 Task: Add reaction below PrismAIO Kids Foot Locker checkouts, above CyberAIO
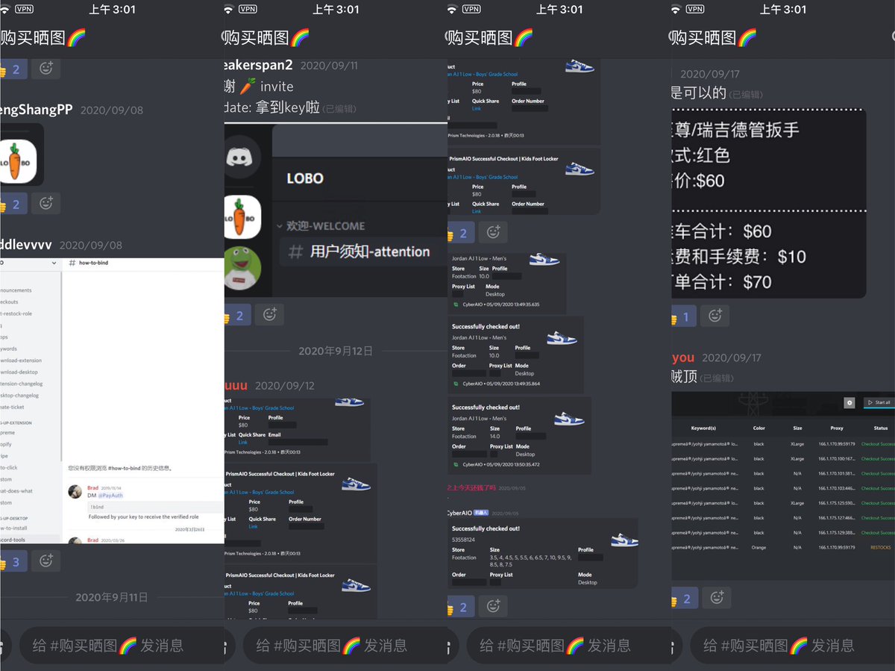point(493,232)
